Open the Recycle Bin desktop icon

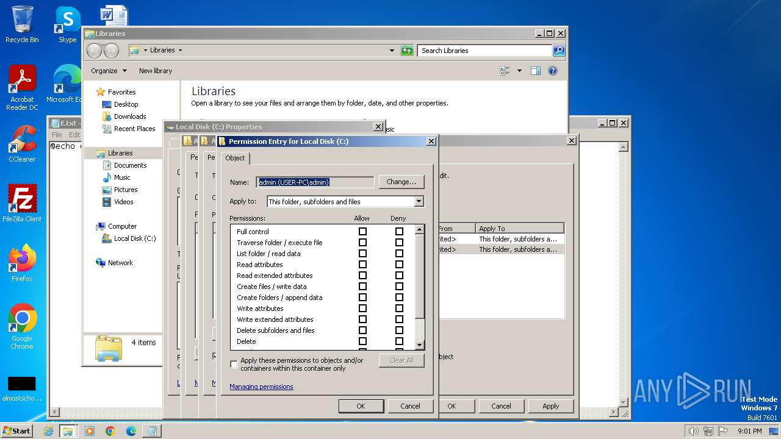(22, 24)
